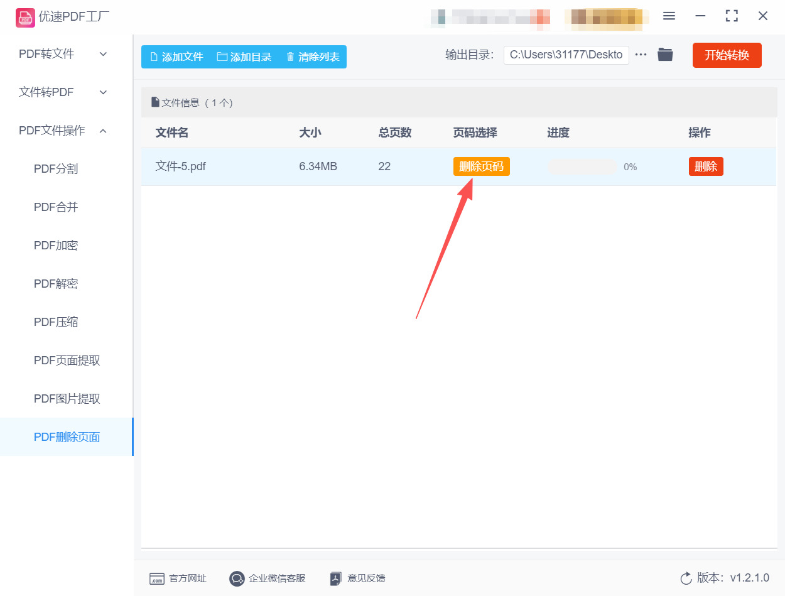785x596 pixels.
Task: Click the 操作 column header
Action: (x=700, y=133)
